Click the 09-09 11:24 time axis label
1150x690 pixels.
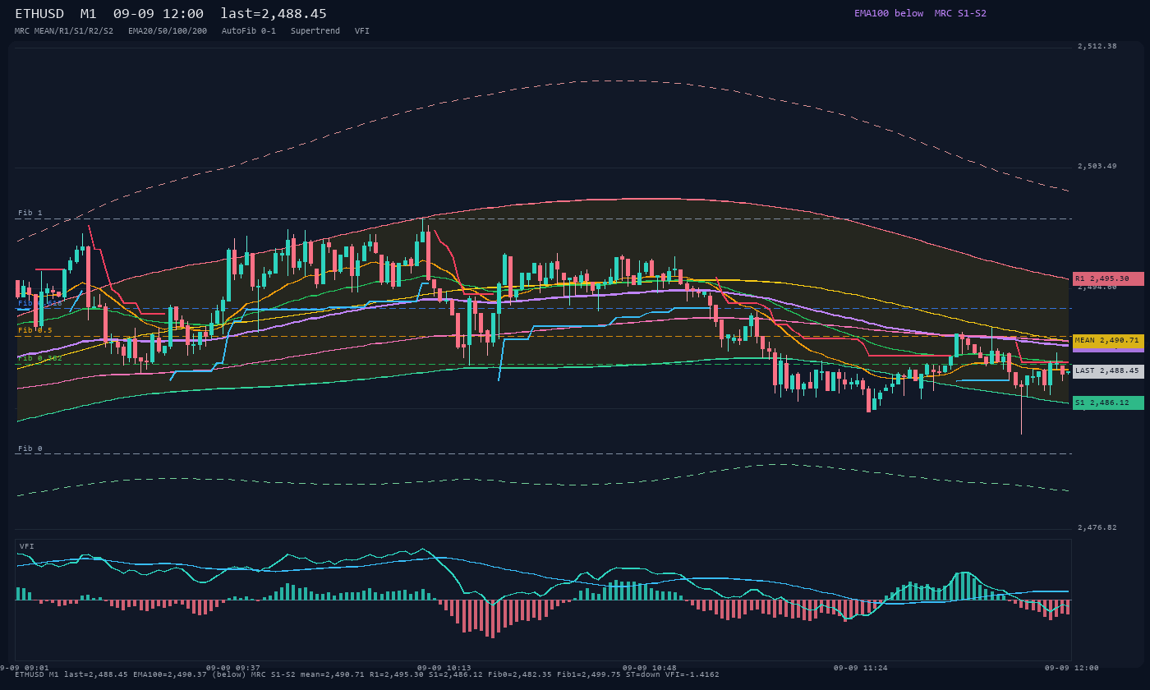tap(860, 668)
